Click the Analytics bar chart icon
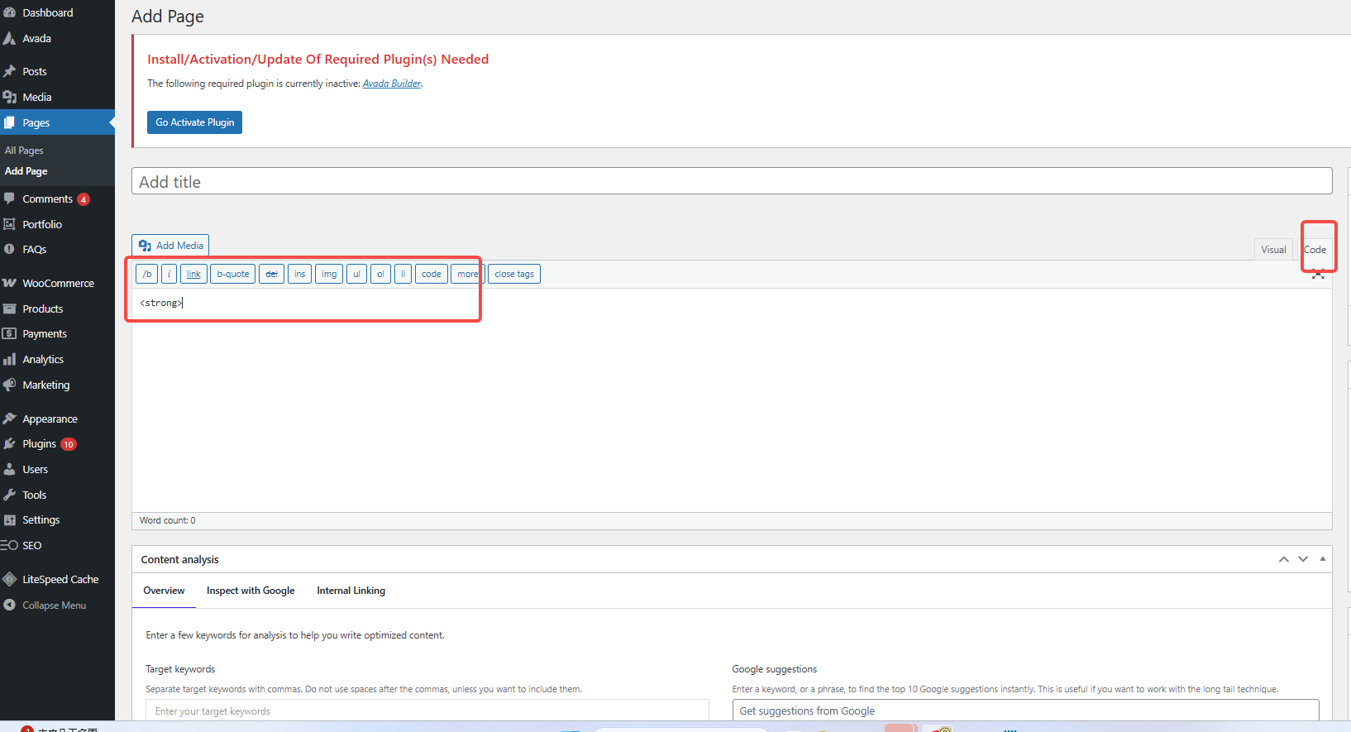This screenshot has height=732, width=1351. (x=10, y=360)
